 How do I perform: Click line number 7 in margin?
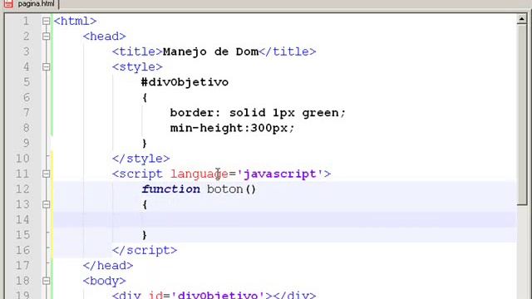26,113
